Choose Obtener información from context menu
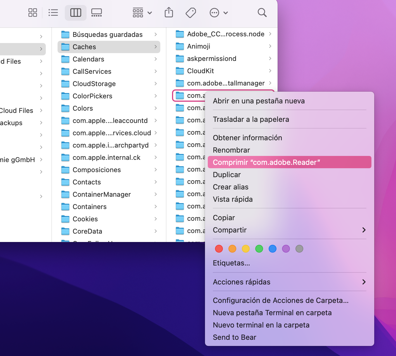The height and width of the screenshot is (356, 396). (290, 138)
